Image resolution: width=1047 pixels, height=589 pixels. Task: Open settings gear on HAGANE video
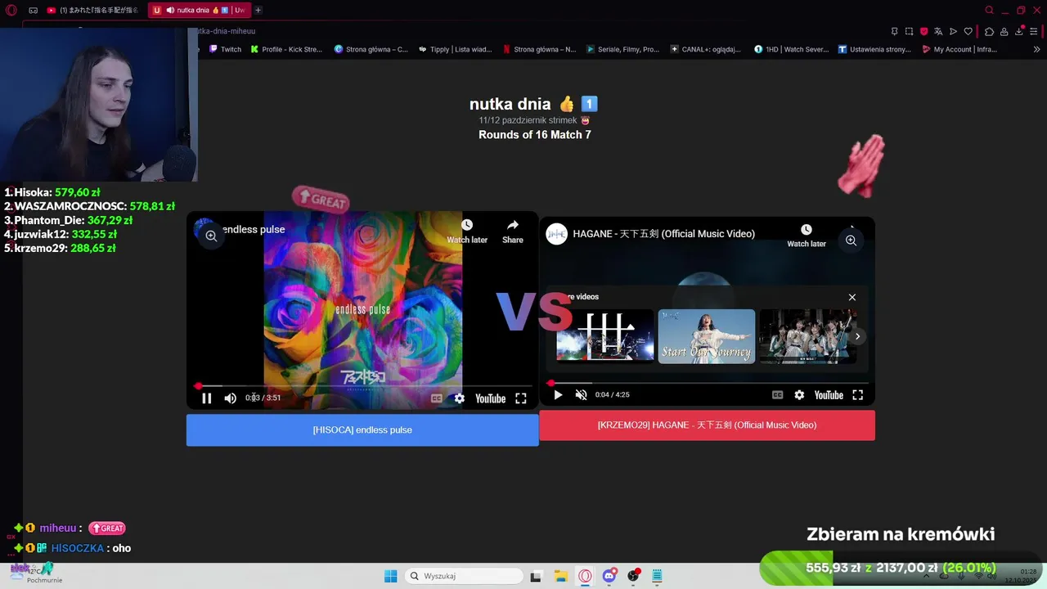799,395
